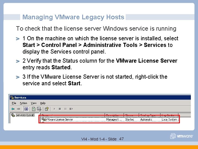Viewport: 198px width, 149px height.
Task: Click the Pause Service toolbar button
Action: 65,109
